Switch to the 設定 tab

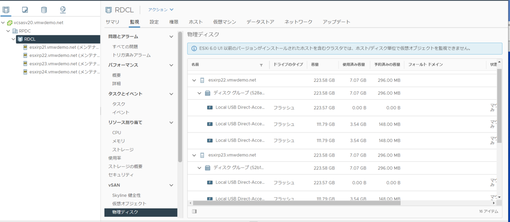pos(154,22)
